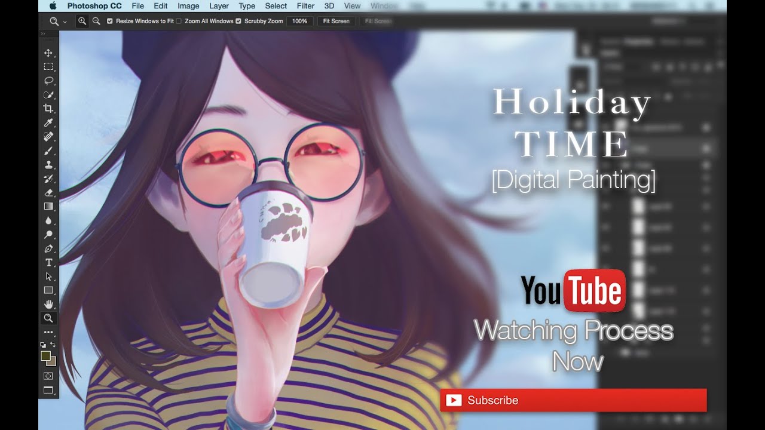Click the red Subscribe button
This screenshot has width=765, height=430.
pyautogui.click(x=573, y=400)
